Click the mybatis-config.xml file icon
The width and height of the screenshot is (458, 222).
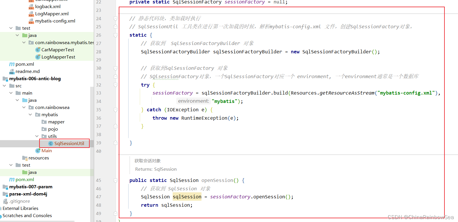[x=31, y=21]
